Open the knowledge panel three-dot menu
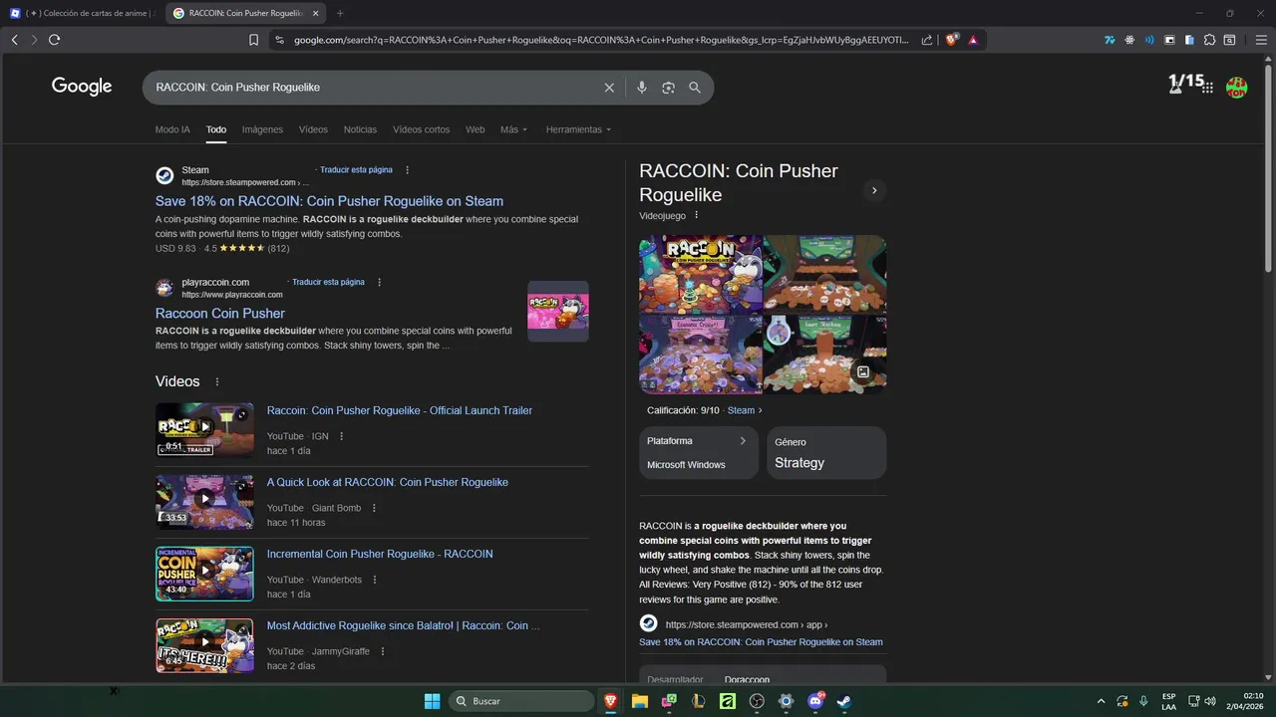 696,215
